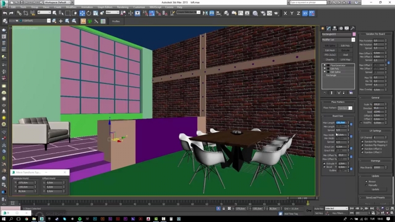Activate the Select Object tool
395x222 pixels.
[54, 13]
